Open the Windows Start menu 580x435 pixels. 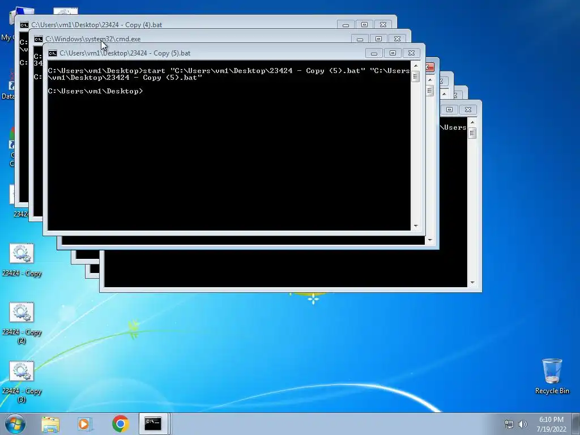(15, 424)
